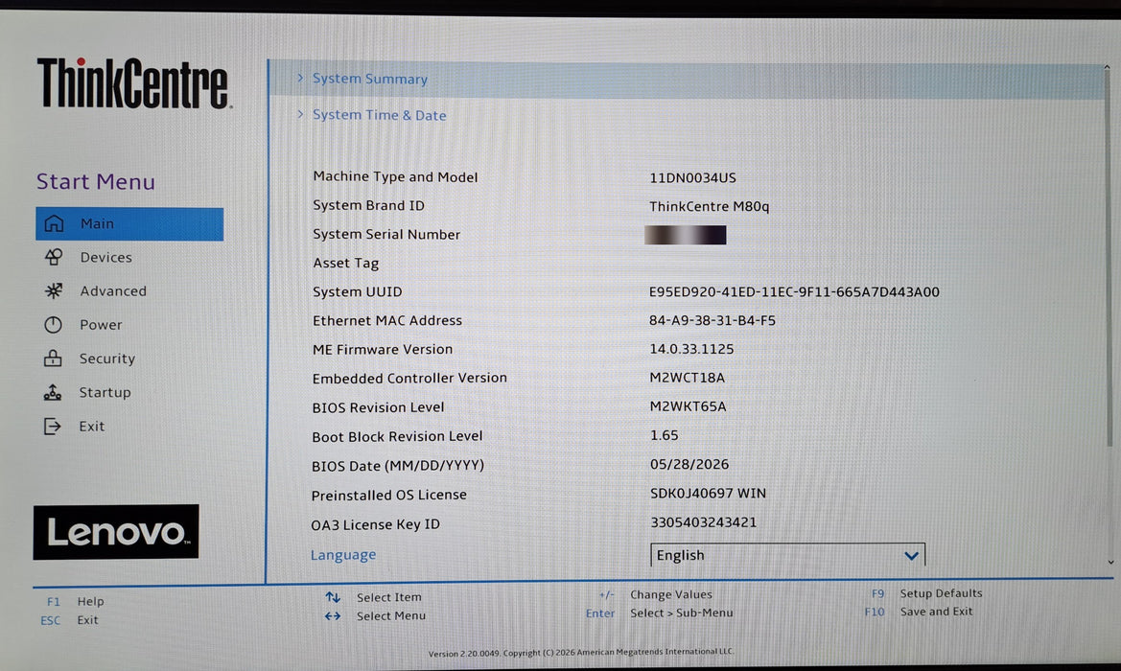The height and width of the screenshot is (671, 1121).
Task: Click the +/- Change Values hint
Action: coord(656,594)
